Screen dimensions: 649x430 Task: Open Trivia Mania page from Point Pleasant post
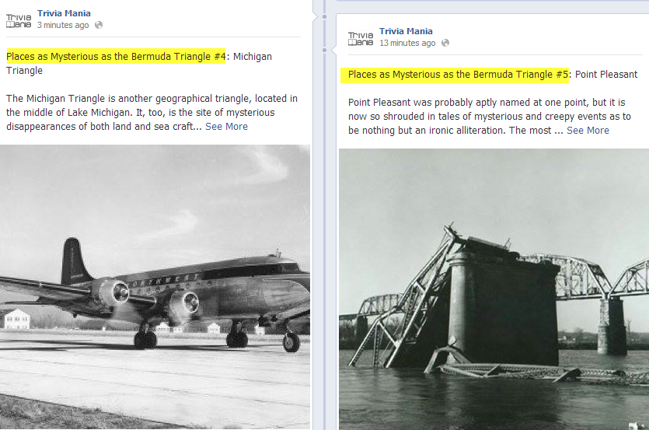click(x=406, y=31)
